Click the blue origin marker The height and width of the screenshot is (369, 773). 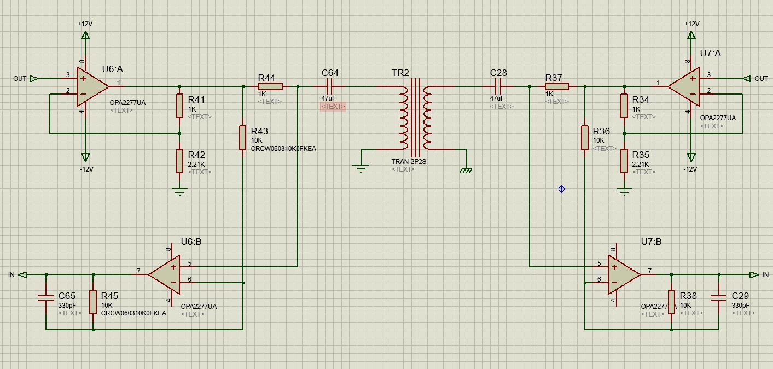[561, 189]
